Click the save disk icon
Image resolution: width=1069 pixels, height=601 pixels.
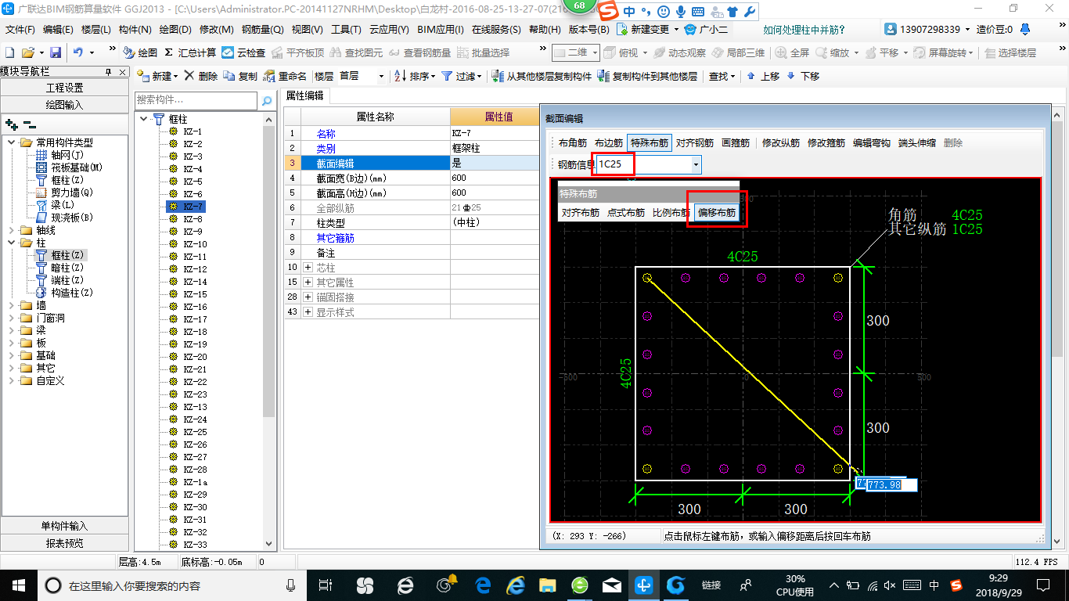click(x=55, y=52)
